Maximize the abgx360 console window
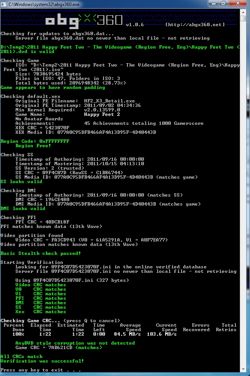 tap(223, 3)
